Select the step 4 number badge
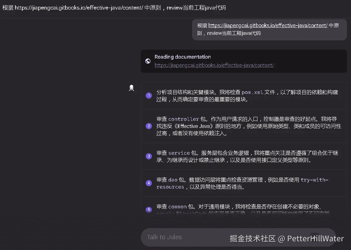Viewport: 351px width, 250px height. click(x=149, y=183)
